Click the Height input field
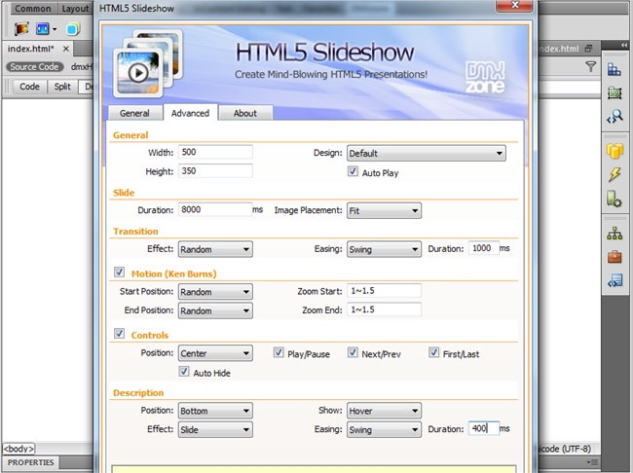 tap(215, 171)
